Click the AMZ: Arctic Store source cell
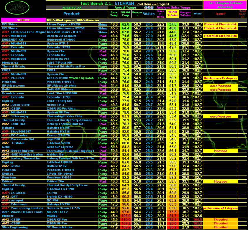The image size is (248, 230). 23,105
